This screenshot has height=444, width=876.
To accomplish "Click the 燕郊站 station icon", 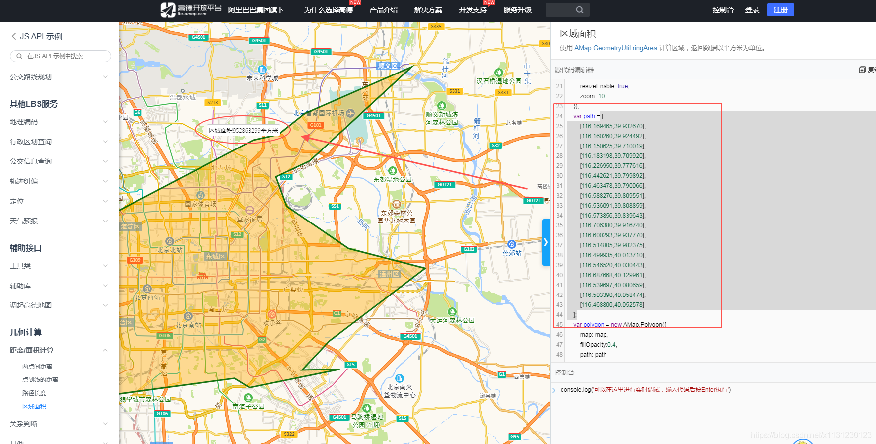I will 512,244.
